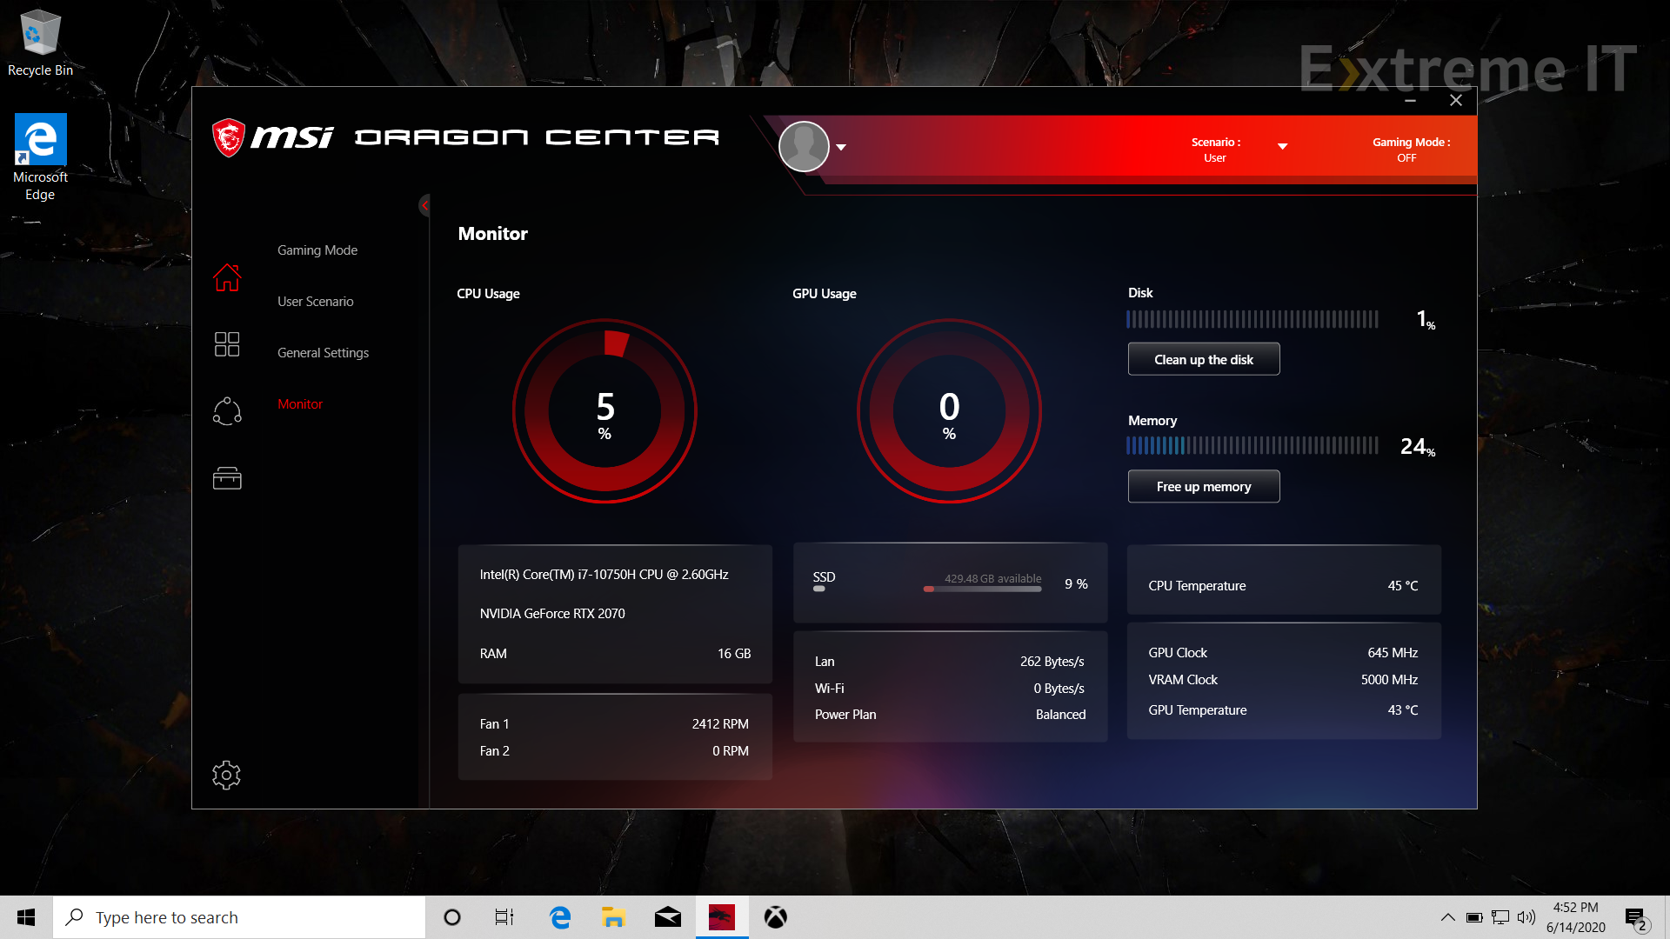Click the RAM 16 GB value
The image size is (1670, 939).
734,654
